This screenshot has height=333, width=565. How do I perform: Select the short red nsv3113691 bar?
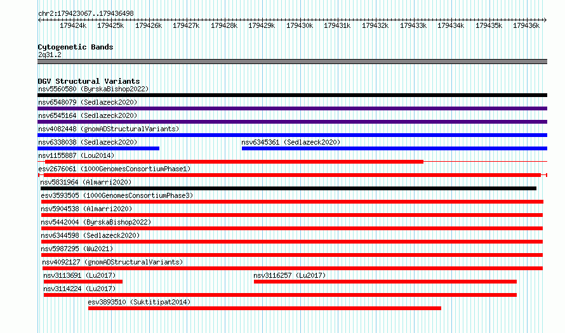point(83,282)
